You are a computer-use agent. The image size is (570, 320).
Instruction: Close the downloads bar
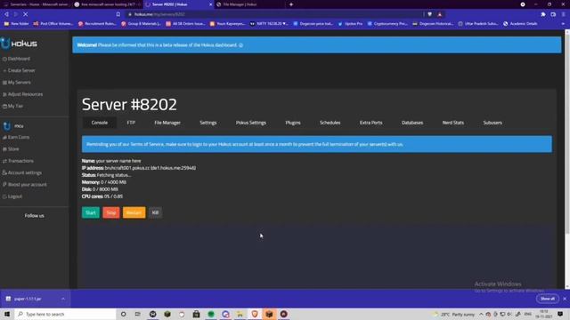pos(565,299)
